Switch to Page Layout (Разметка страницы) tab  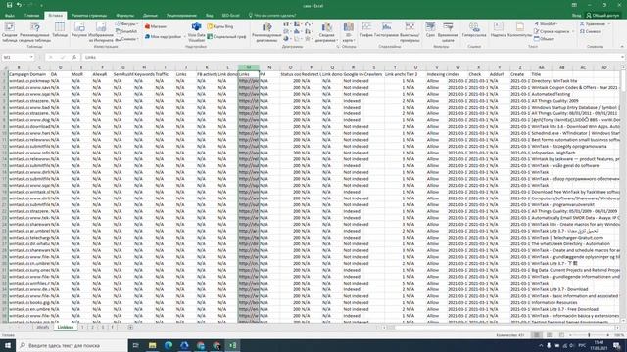89,16
